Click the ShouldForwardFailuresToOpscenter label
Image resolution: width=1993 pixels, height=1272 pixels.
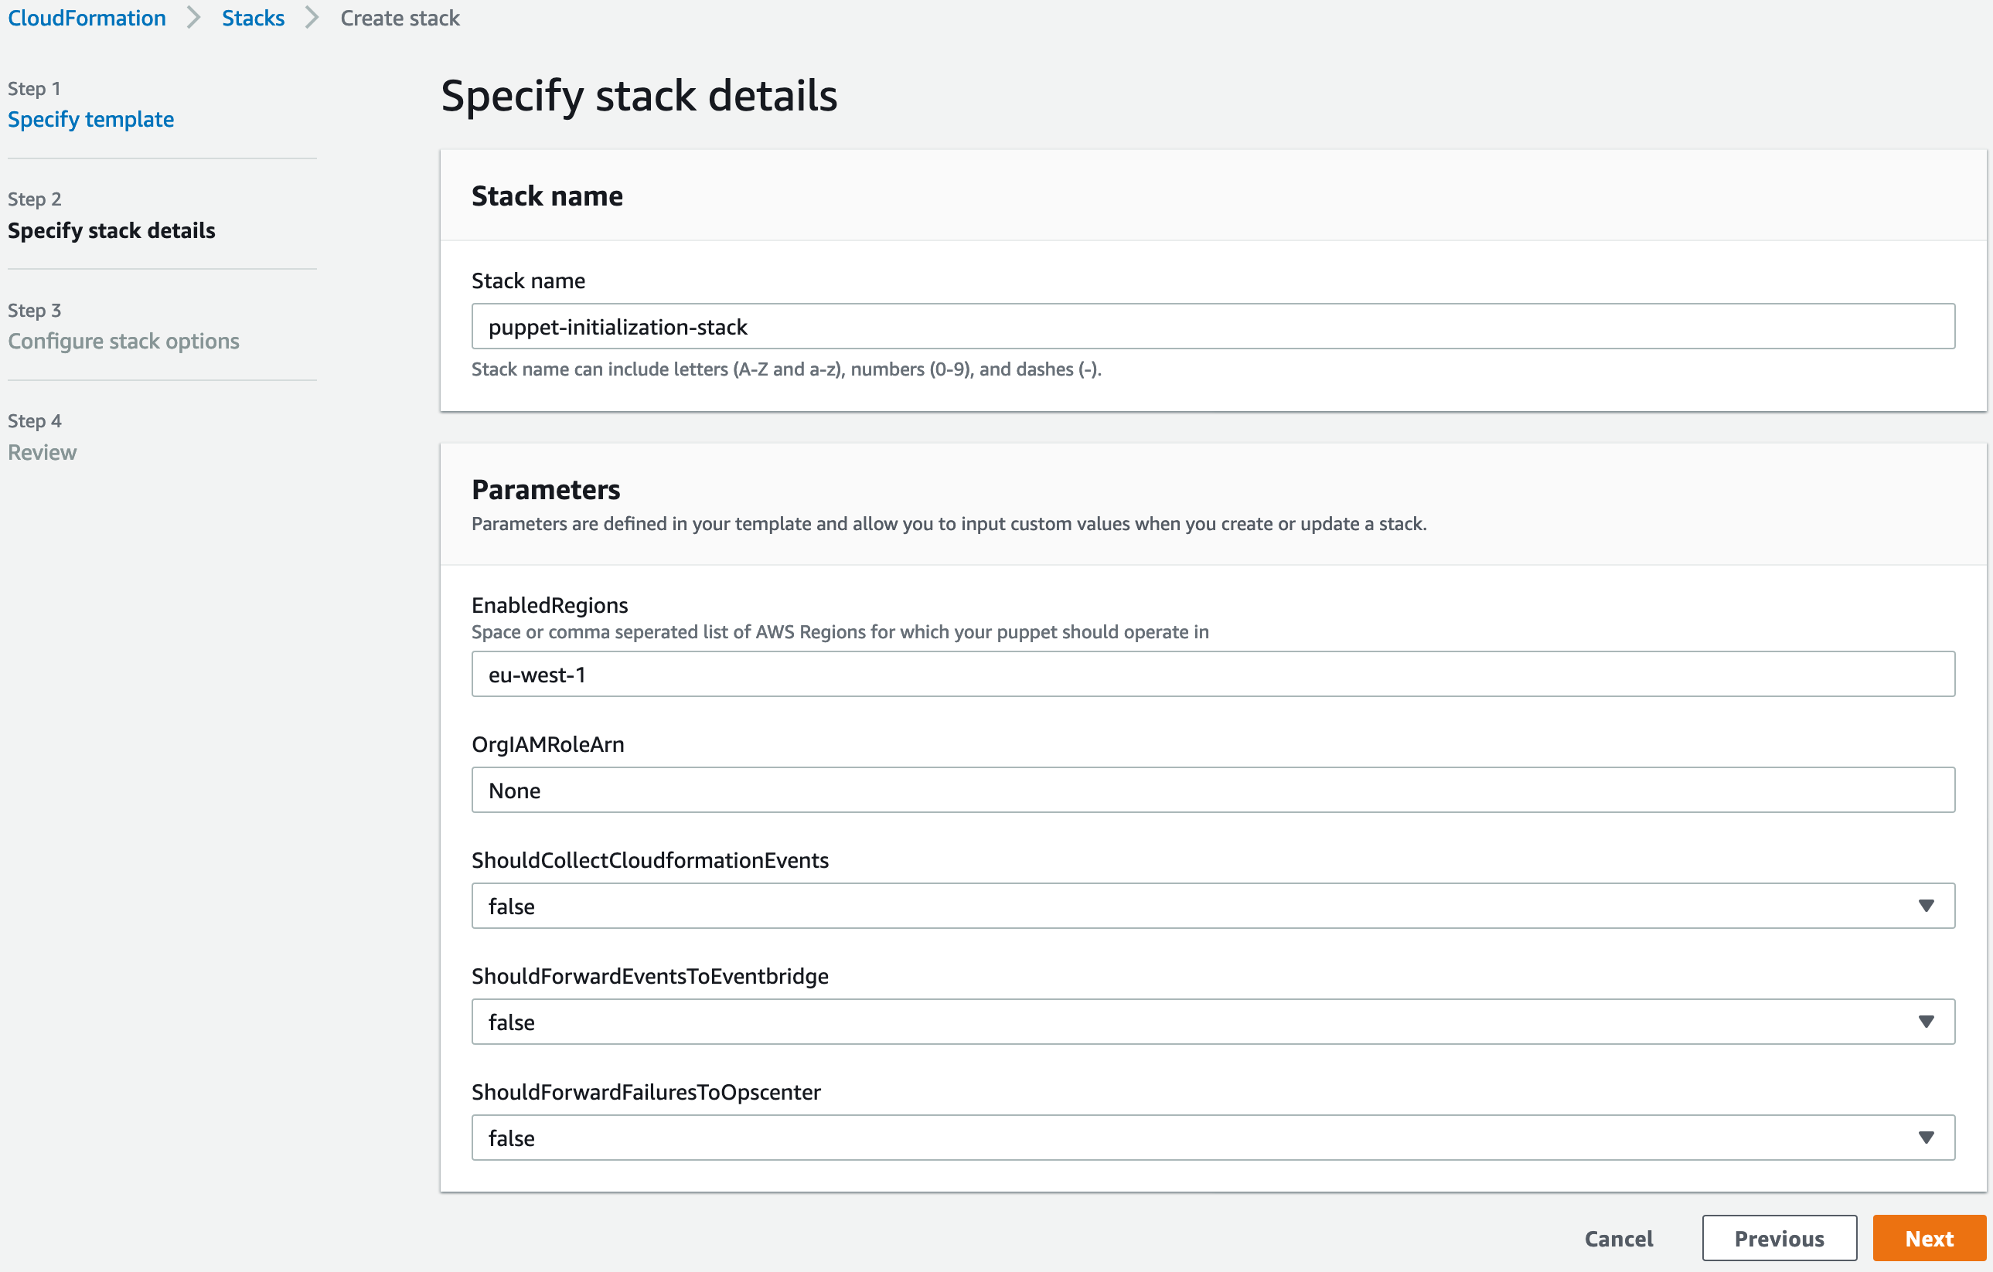tap(646, 1092)
